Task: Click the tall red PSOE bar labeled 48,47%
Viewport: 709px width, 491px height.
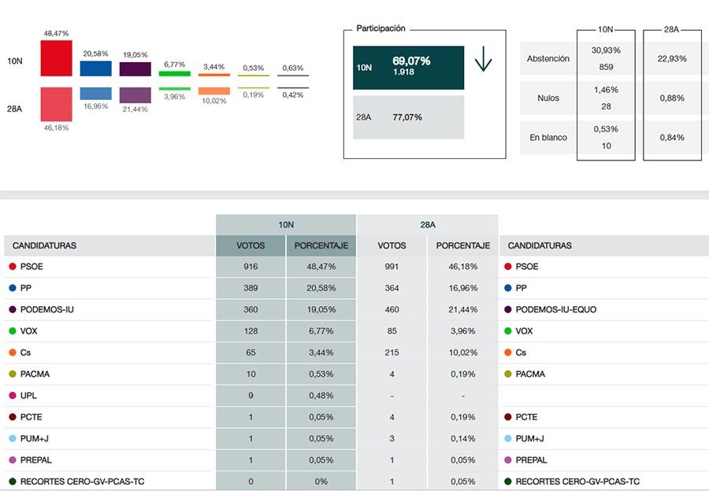Action: point(56,58)
